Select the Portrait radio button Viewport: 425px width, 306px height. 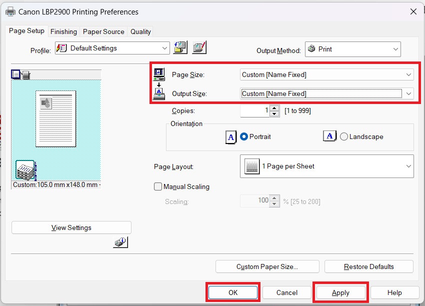point(244,136)
